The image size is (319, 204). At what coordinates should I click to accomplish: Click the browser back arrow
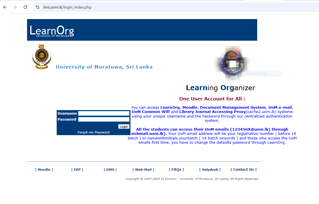click(x=5, y=7)
